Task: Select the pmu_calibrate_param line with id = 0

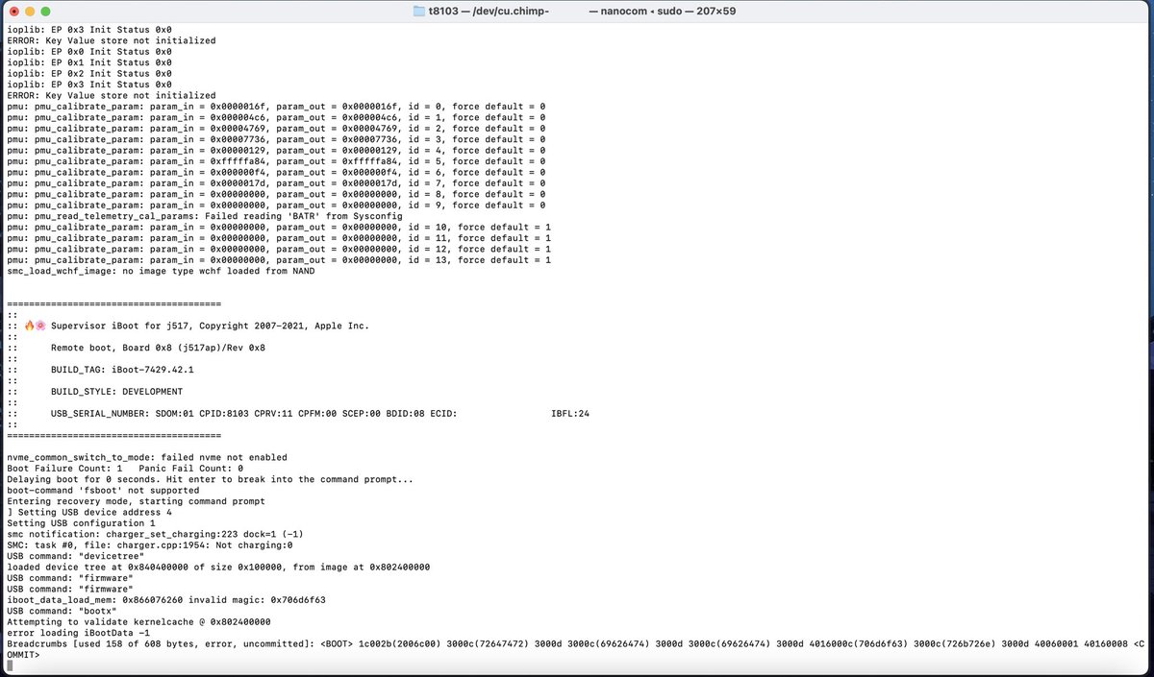Action: [276, 107]
